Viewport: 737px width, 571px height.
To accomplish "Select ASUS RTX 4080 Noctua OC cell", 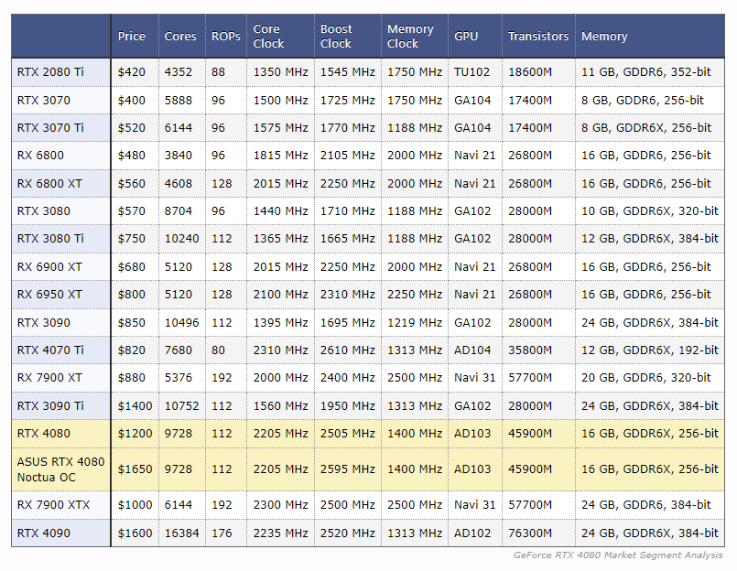I will pos(60,469).
